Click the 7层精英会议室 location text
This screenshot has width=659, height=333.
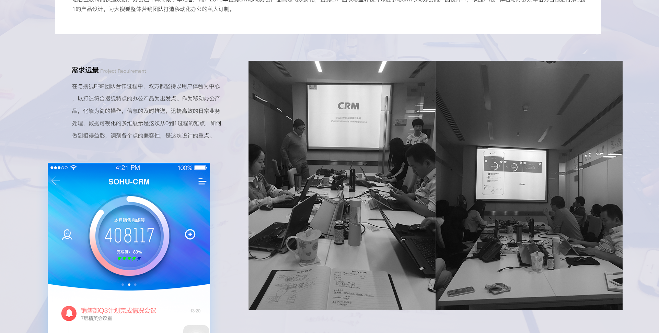pos(96,319)
